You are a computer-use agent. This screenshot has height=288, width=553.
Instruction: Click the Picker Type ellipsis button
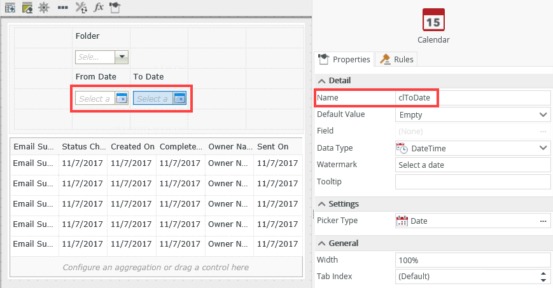[543, 221]
